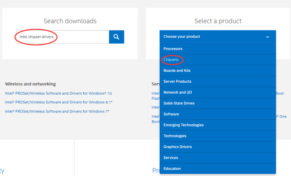Open PROSet/Wireless Drivers for Windows 7 link
Image resolution: width=291 pixels, height=176 pixels.
(57, 111)
